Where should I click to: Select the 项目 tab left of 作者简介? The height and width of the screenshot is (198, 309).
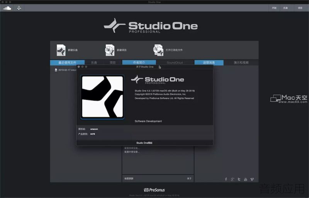(112, 63)
